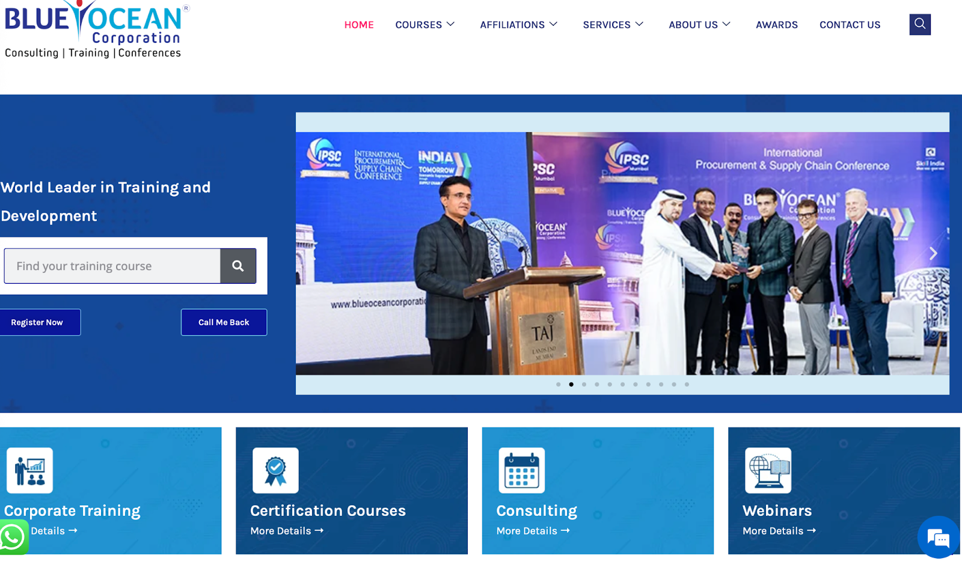Image resolution: width=962 pixels, height=561 pixels.
Task: Click 'Consulting | Training | Conferences' tagline
Action: click(93, 53)
